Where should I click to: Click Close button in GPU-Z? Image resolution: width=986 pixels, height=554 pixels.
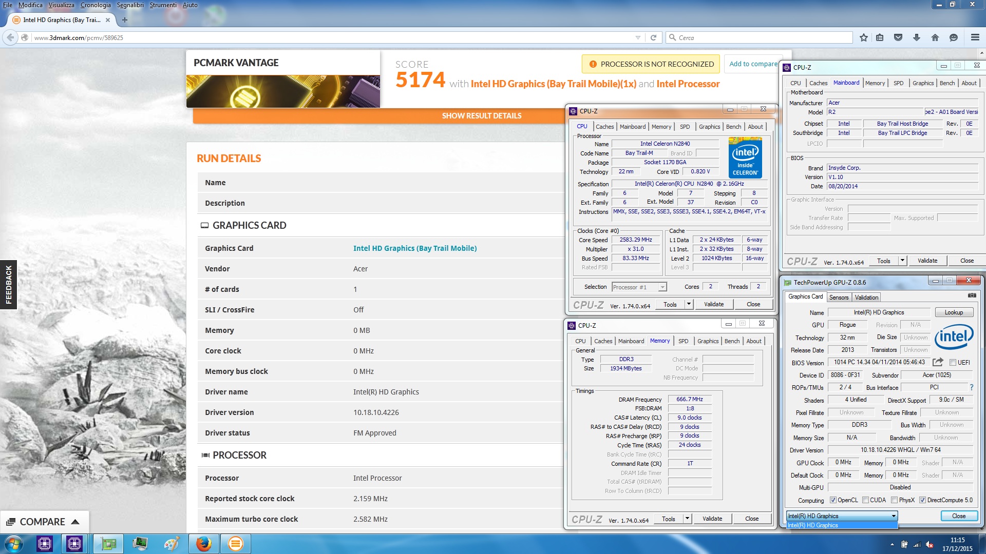pyautogui.click(x=959, y=516)
